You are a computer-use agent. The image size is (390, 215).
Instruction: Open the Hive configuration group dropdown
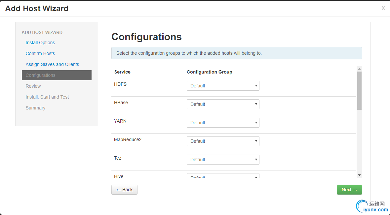click(223, 176)
